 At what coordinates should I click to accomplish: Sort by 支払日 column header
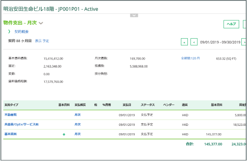coord(127,105)
